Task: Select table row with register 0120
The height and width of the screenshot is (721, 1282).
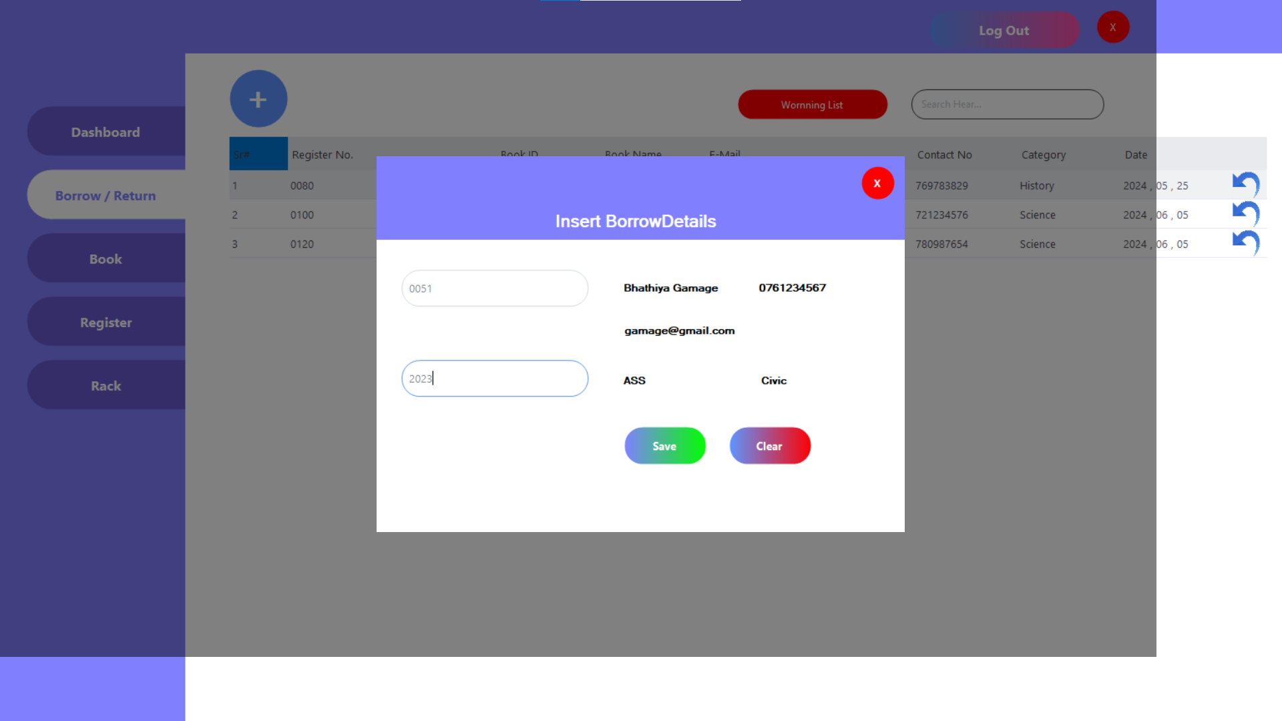Action: [x=302, y=244]
